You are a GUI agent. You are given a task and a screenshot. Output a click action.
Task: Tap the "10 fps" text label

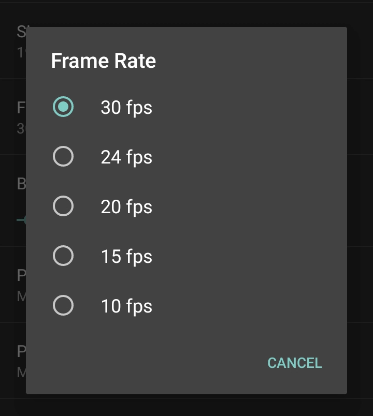(x=126, y=306)
